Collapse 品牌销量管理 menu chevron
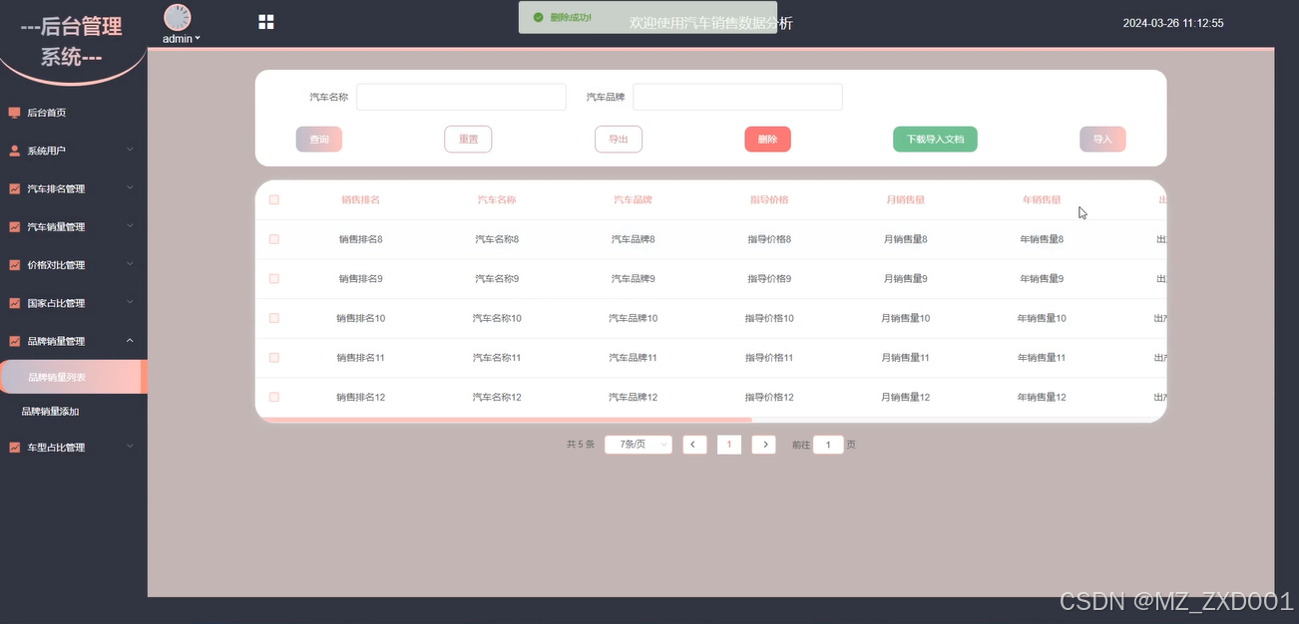 point(130,341)
